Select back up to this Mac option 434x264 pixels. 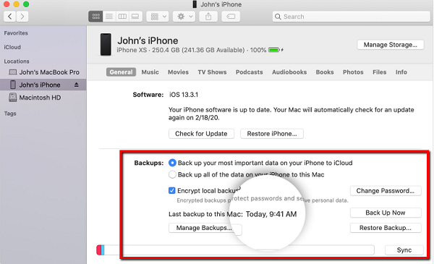pyautogui.click(x=172, y=174)
